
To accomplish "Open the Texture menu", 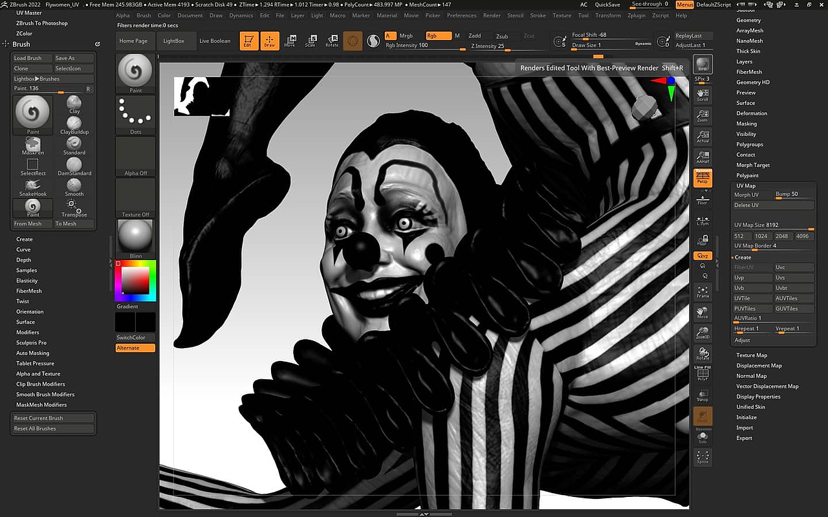I will click(x=561, y=15).
